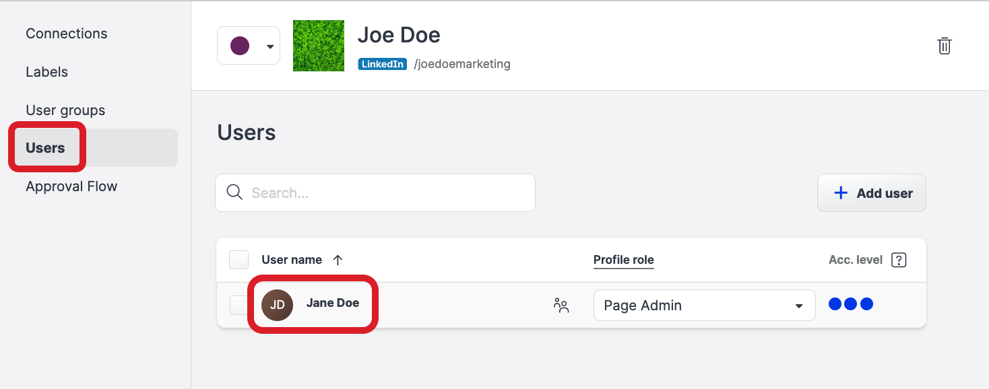Switch to the Approval Flow section
The width and height of the screenshot is (989, 389).
(x=71, y=186)
